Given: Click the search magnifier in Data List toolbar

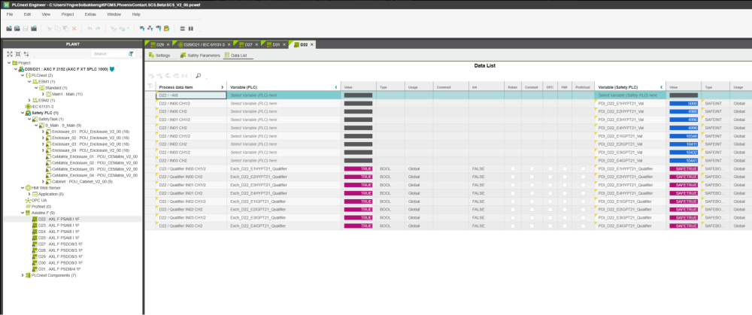Looking at the screenshot, I should tap(198, 76).
